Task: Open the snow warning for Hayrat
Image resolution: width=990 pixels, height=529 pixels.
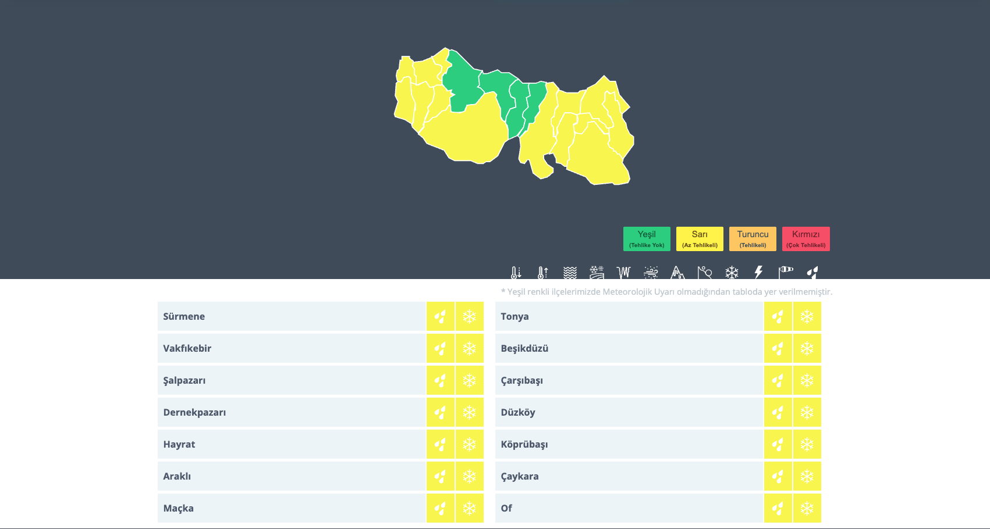Action: (470, 444)
